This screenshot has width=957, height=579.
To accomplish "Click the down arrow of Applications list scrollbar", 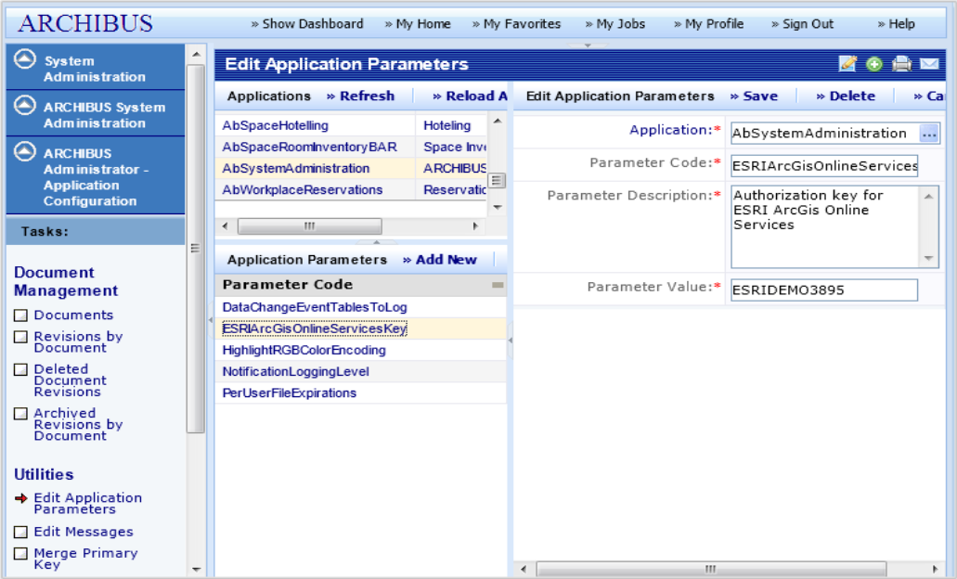I will click(498, 208).
